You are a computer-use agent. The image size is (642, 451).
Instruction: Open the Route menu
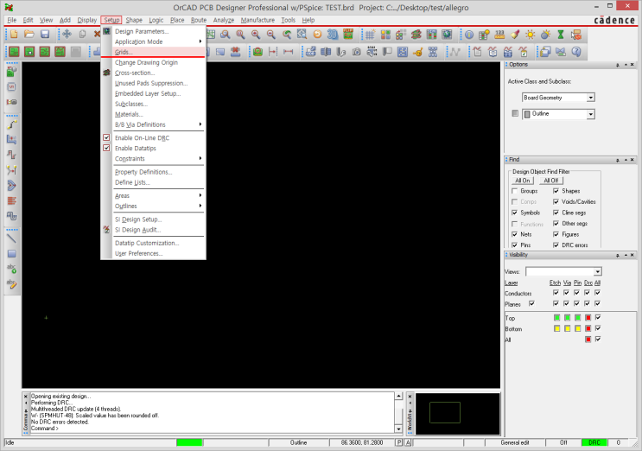(199, 20)
